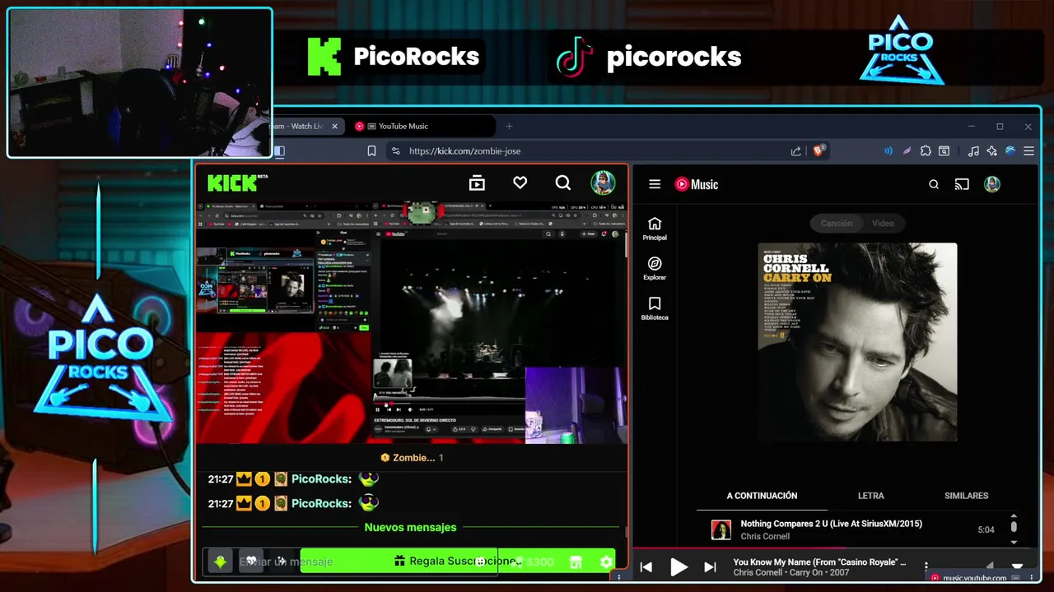Close the Kick stream browser tab
1054x592 pixels.
[x=334, y=126]
